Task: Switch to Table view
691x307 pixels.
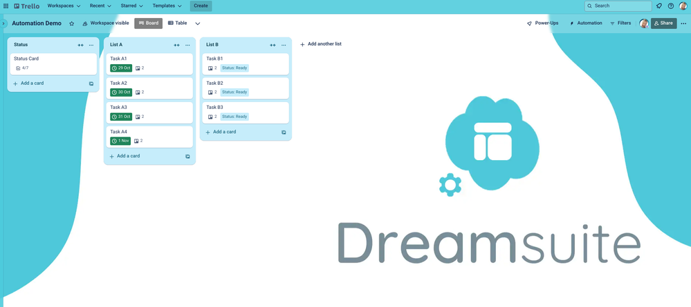Action: coord(178,23)
